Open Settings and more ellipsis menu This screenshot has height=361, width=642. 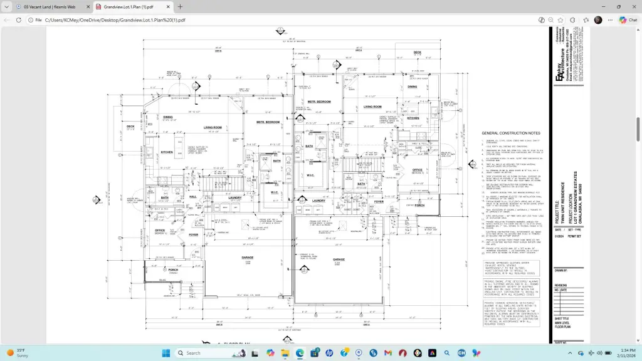tap(611, 20)
